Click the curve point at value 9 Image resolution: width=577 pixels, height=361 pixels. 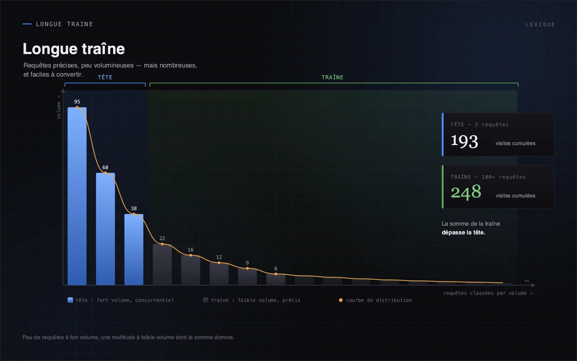(248, 268)
